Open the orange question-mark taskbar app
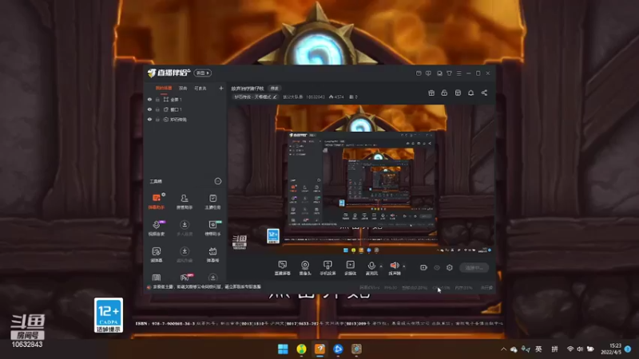The height and width of the screenshot is (359, 639). (x=320, y=349)
